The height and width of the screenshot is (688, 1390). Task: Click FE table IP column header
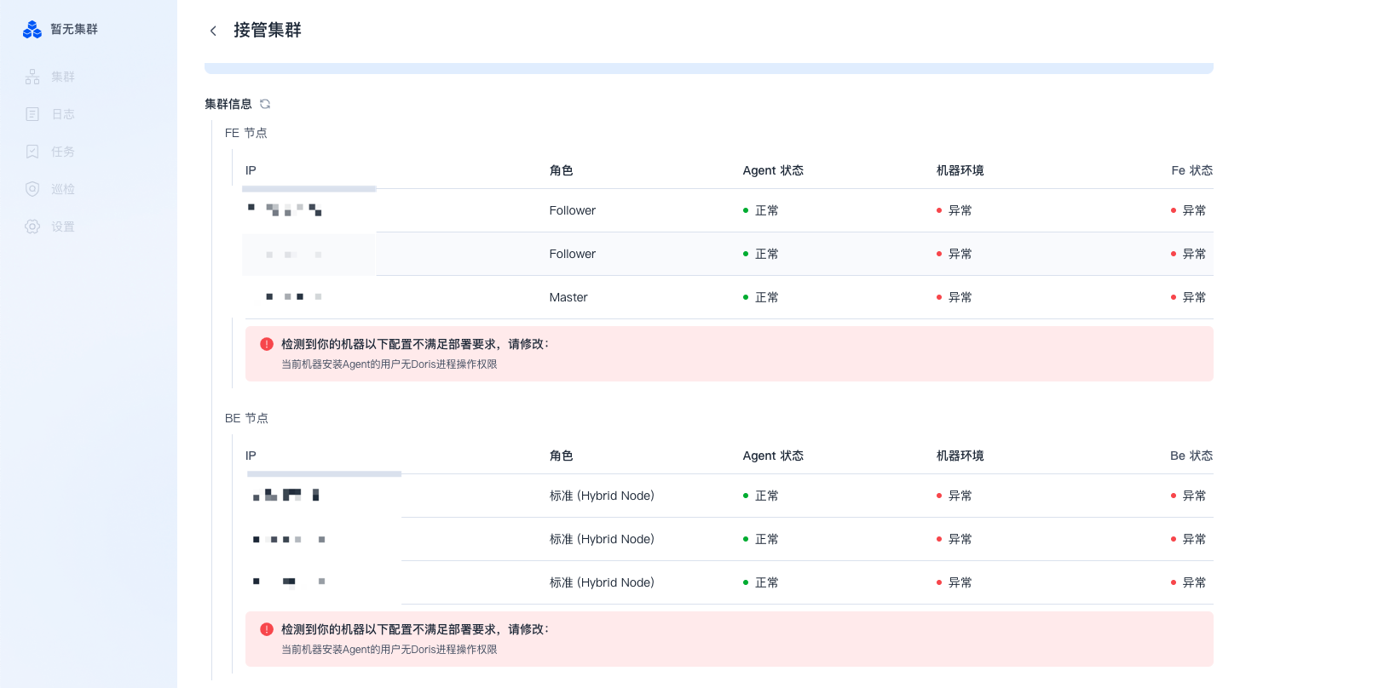pyautogui.click(x=251, y=170)
